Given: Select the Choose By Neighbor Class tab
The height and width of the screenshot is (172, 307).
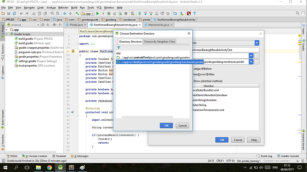Looking at the screenshot, I should click(159, 42).
